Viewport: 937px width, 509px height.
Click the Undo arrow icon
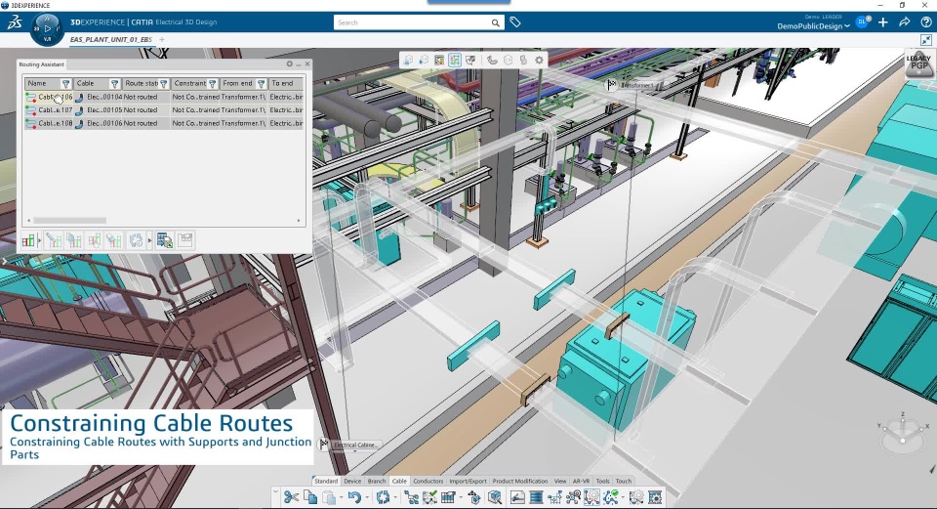click(x=354, y=496)
